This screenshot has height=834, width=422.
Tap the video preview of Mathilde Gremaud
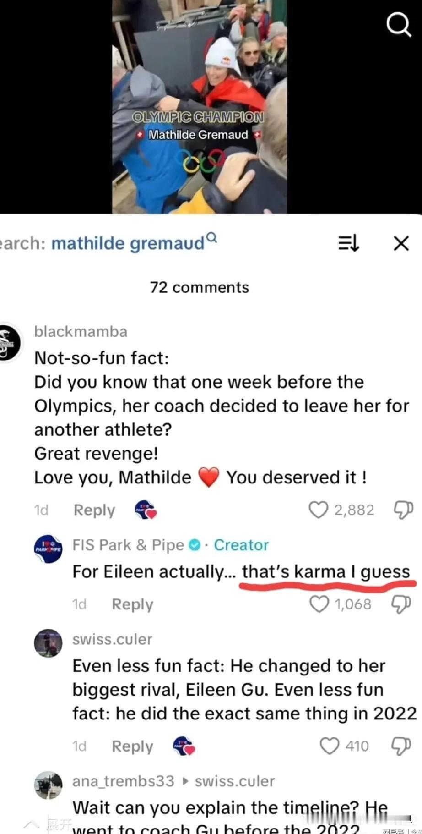(200, 106)
